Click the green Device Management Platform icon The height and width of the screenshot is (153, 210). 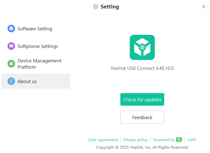(x=11, y=64)
